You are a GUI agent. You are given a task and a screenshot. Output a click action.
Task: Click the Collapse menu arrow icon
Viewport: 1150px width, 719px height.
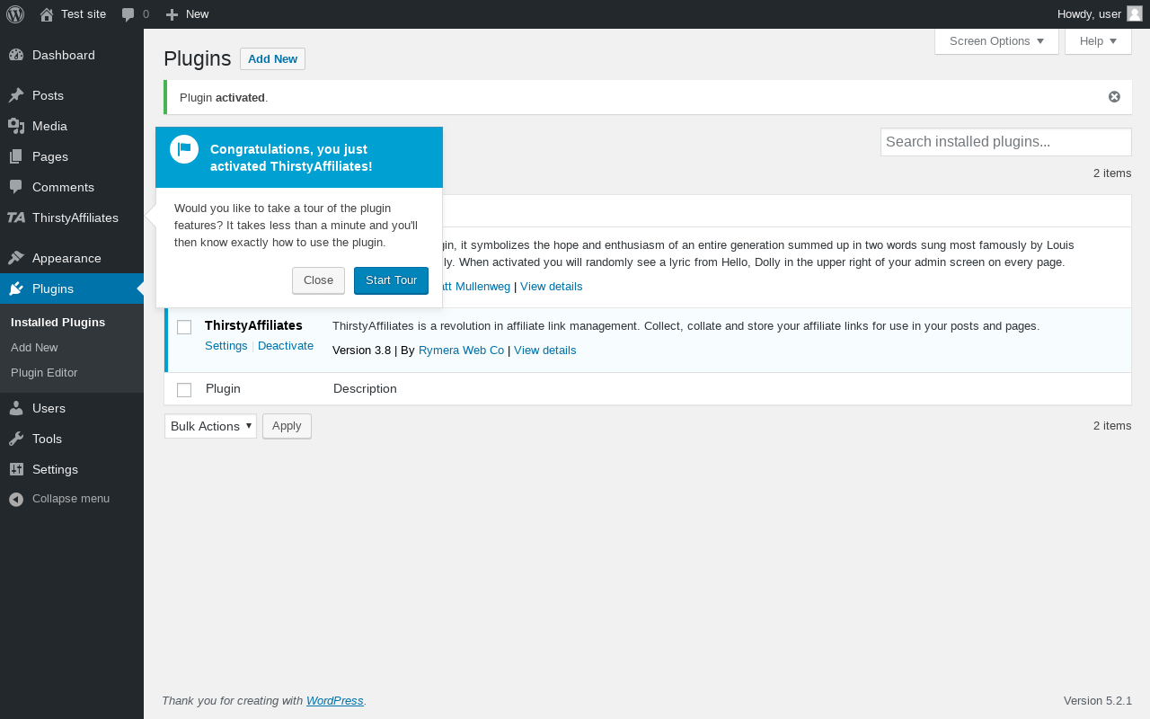pos(16,499)
